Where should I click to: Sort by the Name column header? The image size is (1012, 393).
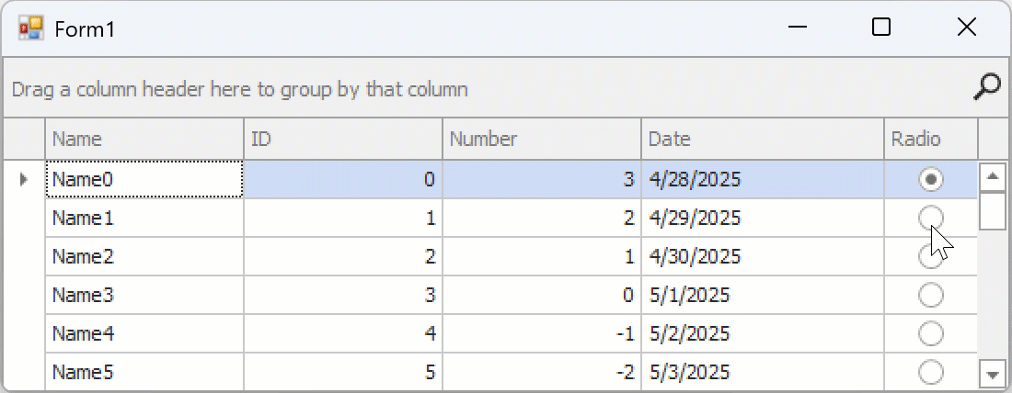144,139
